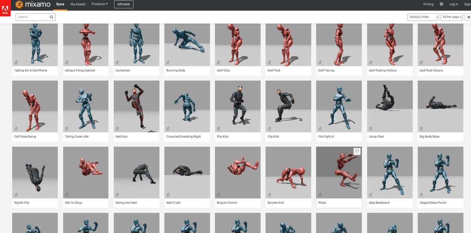471x233 pixels.
Task: Click running-man icon on Big Body Blow
Action: coord(422,129)
